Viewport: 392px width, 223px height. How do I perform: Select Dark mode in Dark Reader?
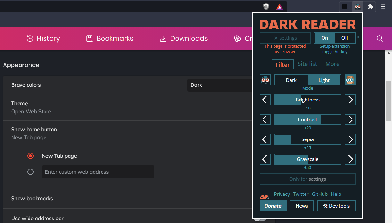pos(291,80)
